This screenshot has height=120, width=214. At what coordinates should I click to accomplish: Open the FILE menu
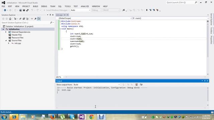pyautogui.click(x=3, y=6)
